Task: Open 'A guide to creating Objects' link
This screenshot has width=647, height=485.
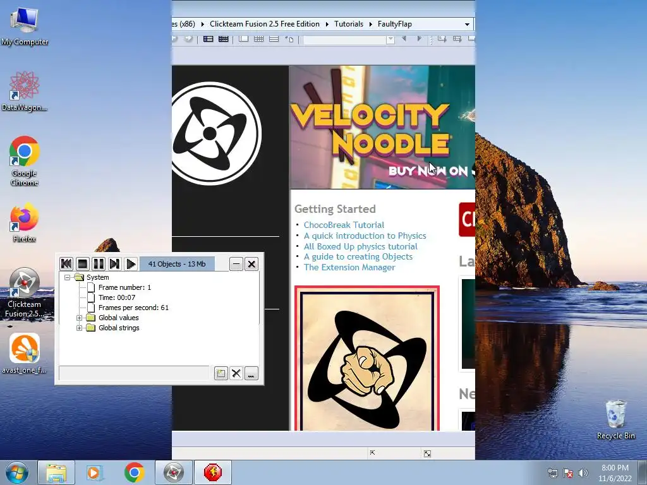Action: pos(358,256)
